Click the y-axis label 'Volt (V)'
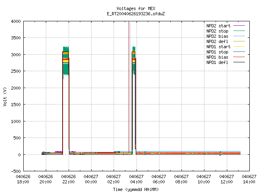The width and height of the screenshot is (257, 193). 5,96
